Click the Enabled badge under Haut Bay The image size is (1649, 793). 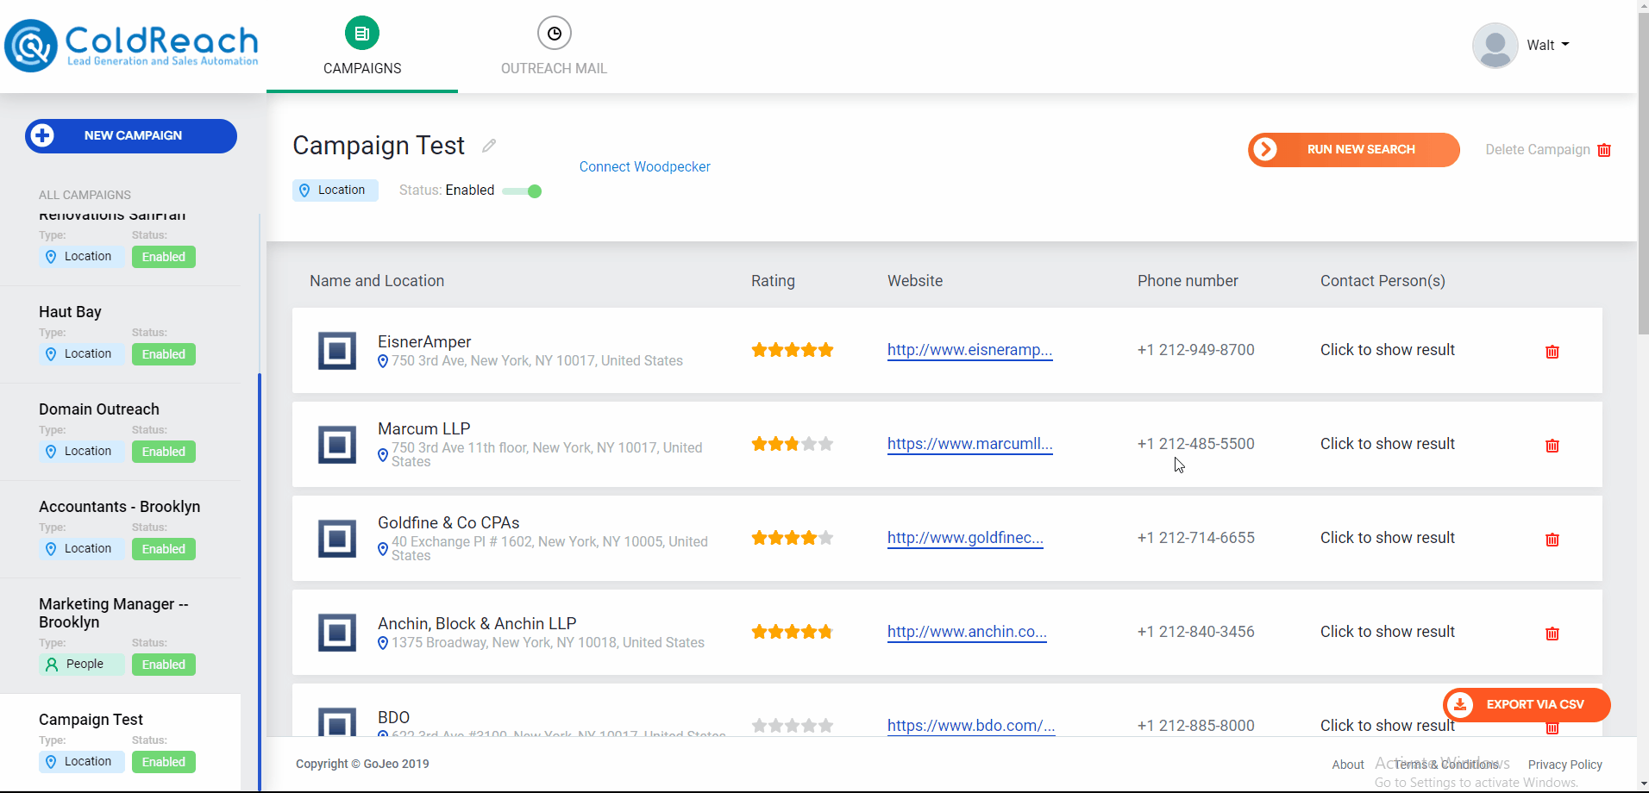point(164,354)
